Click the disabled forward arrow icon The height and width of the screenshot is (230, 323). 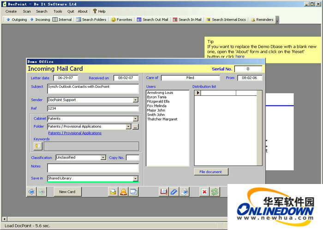tap(42, 192)
